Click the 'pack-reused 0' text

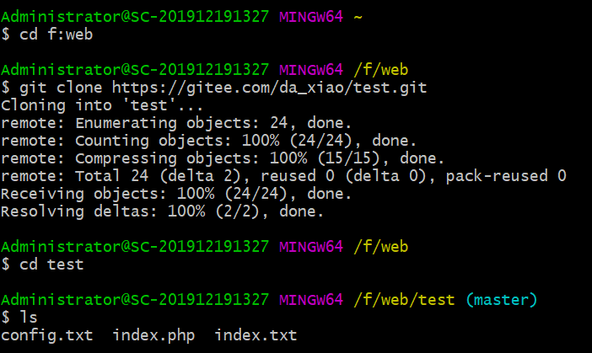506,176
